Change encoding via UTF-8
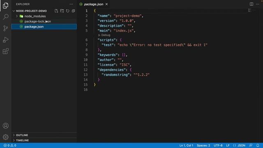This screenshot has width=263, height=148. (218, 145)
